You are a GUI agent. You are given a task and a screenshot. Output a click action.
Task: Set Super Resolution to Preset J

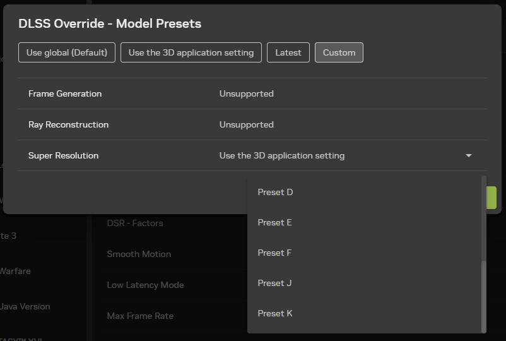click(275, 283)
